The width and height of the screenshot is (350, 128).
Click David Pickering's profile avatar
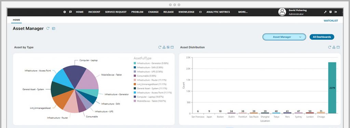282,12
